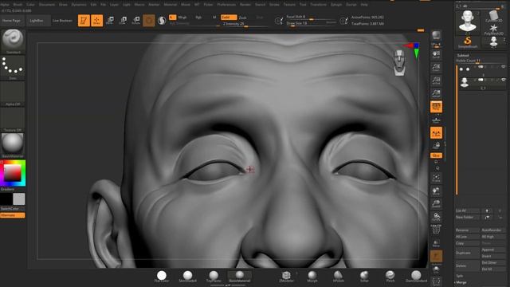510x287 pixels.
Task: Toggle the Gizmo 3D button
Action: click(x=149, y=21)
